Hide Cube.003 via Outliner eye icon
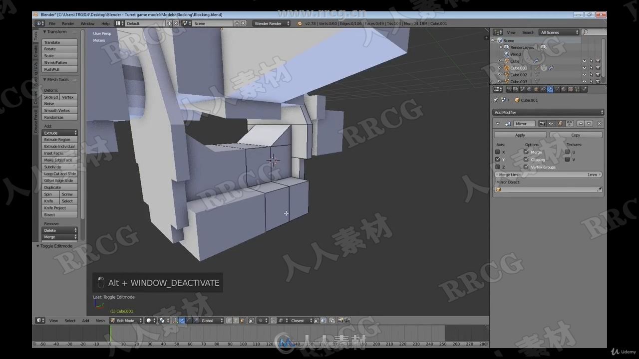This screenshot has height=359, width=639. click(585, 81)
